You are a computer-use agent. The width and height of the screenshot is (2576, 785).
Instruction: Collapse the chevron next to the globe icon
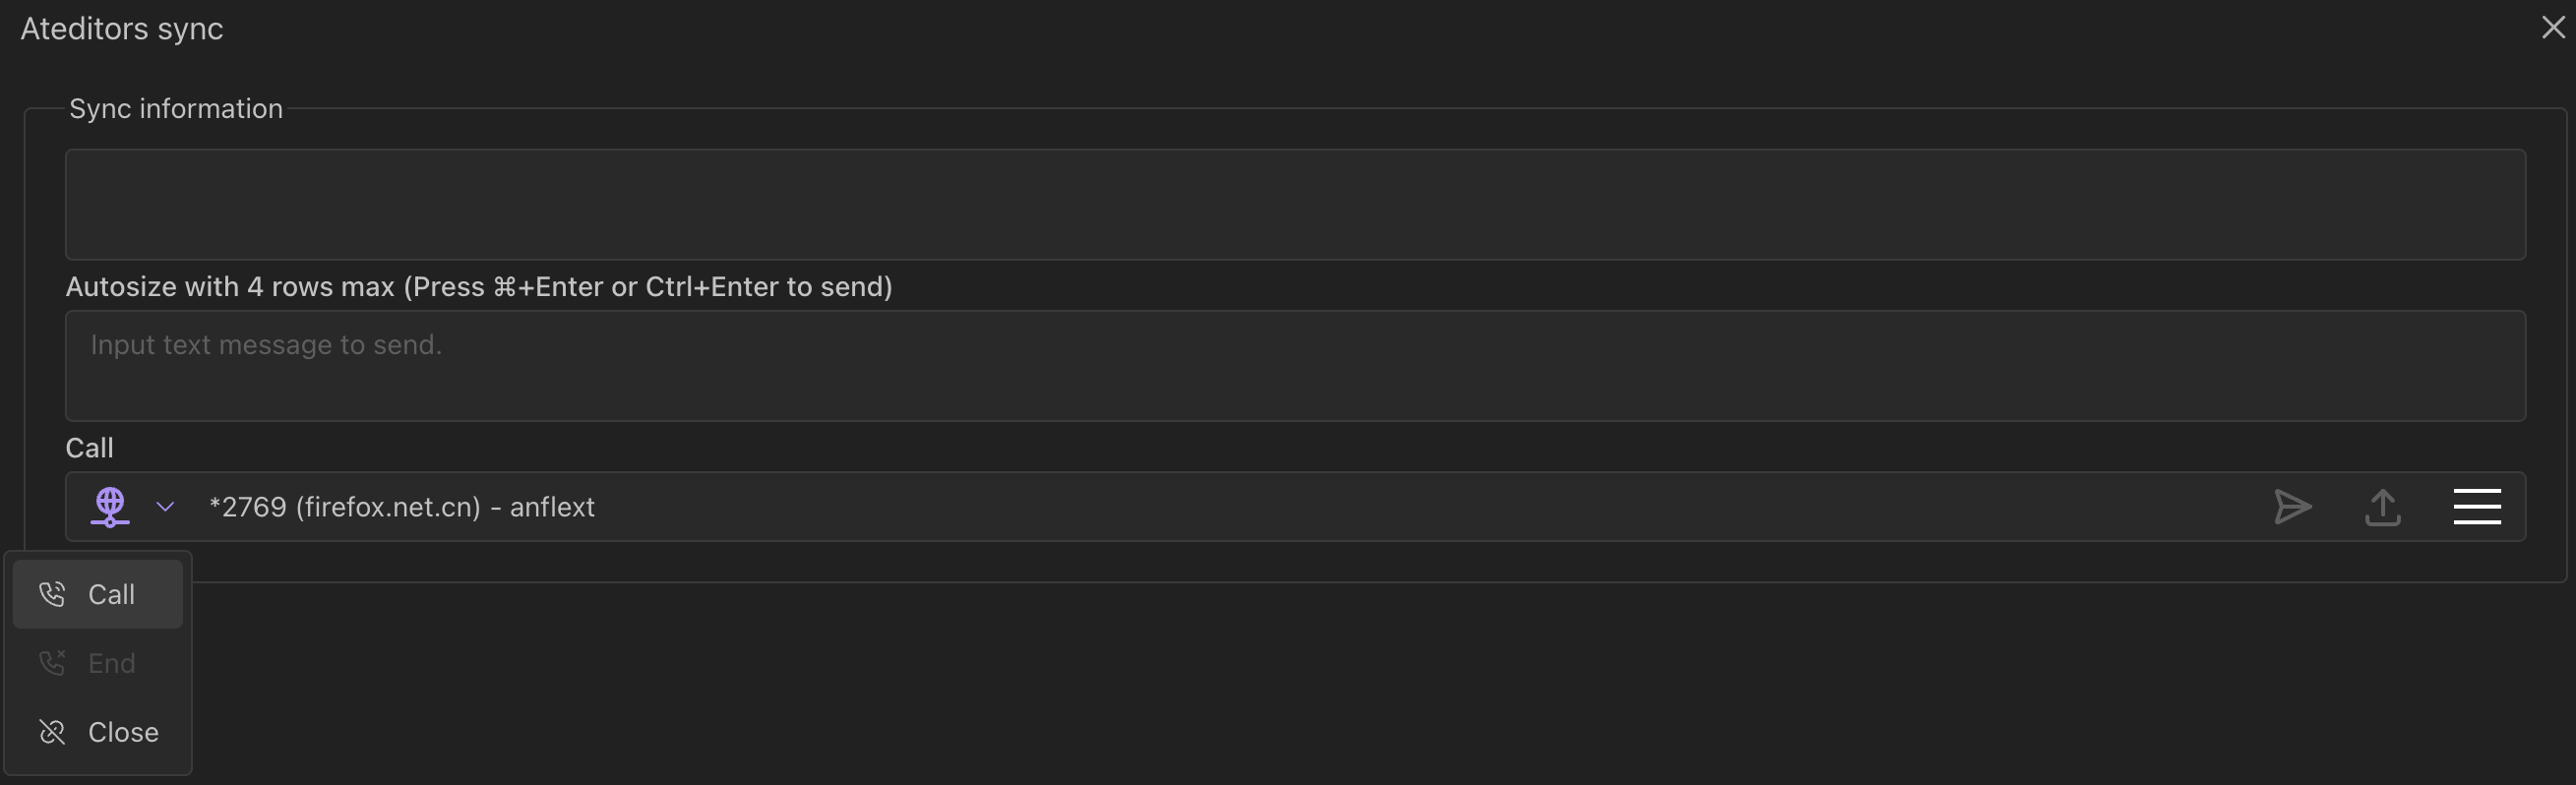point(166,507)
